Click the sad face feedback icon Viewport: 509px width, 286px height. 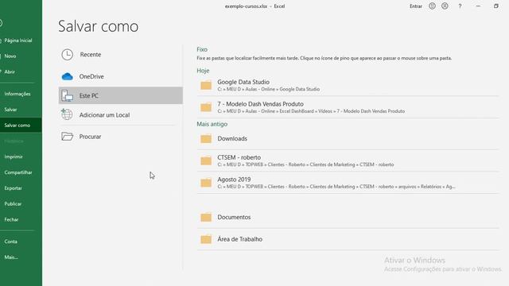[445, 6]
